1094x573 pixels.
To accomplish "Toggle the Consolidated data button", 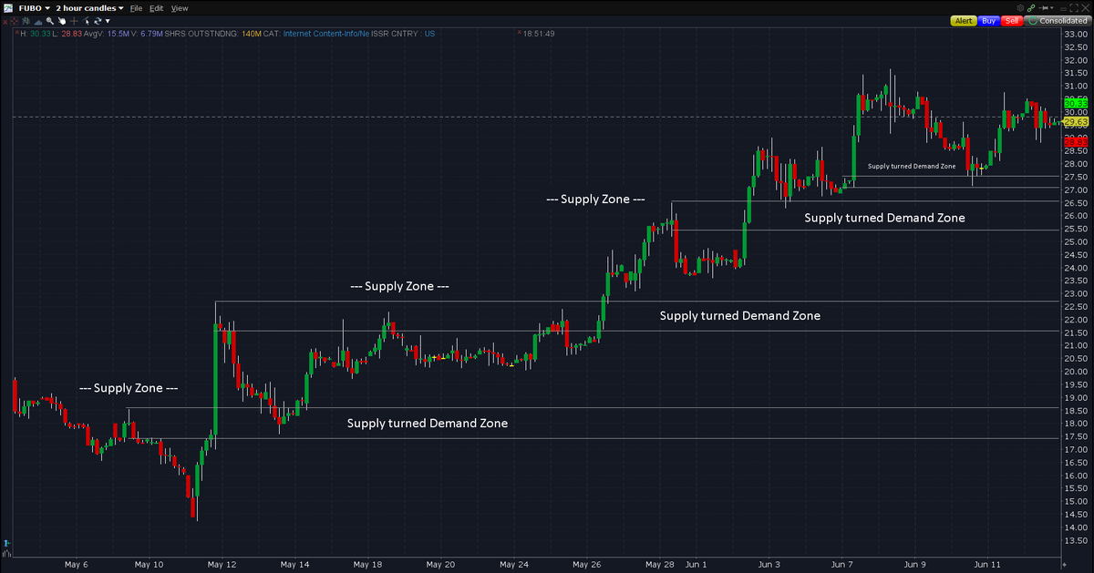I will click(1058, 21).
